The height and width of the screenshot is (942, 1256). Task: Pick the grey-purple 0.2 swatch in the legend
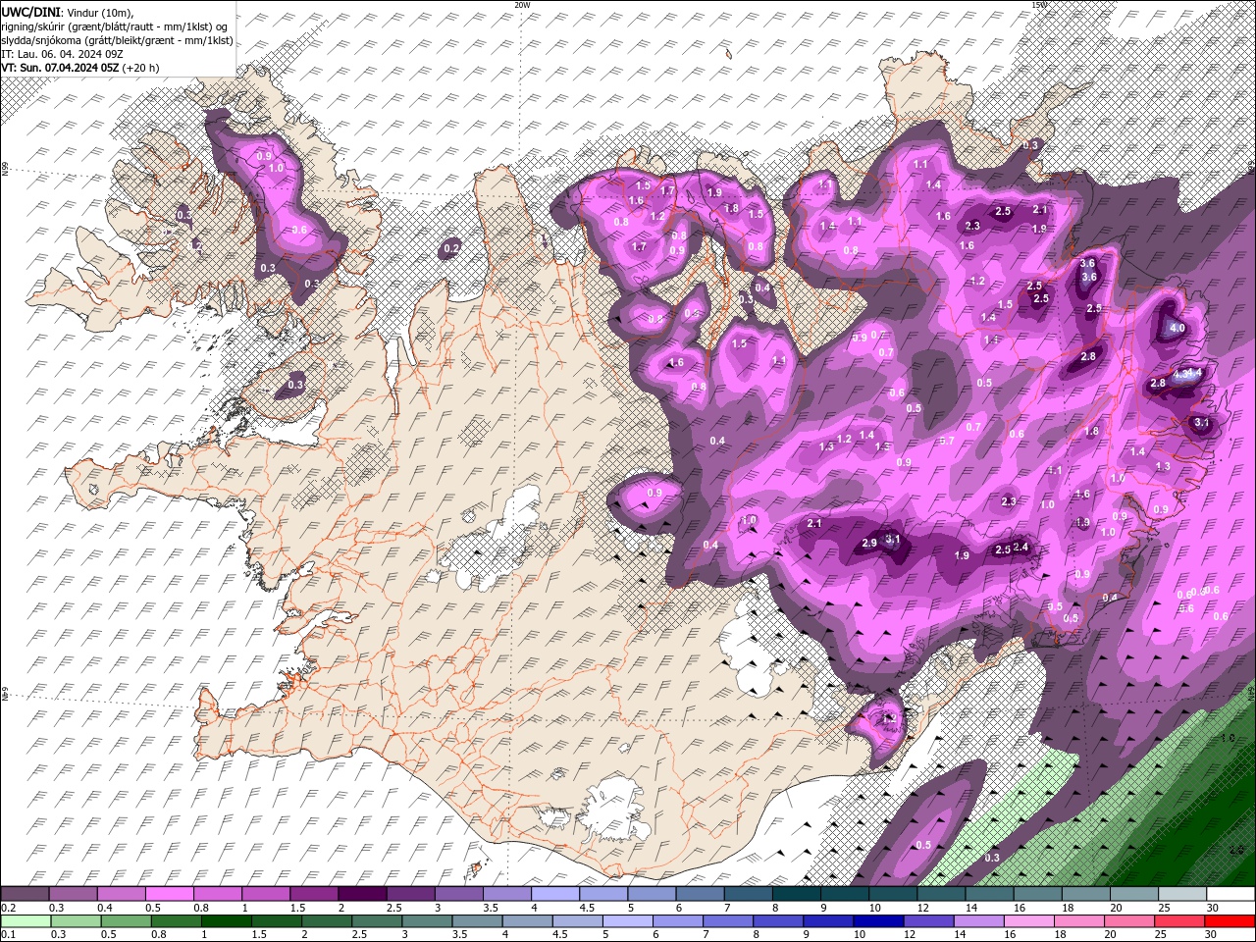click(x=25, y=895)
